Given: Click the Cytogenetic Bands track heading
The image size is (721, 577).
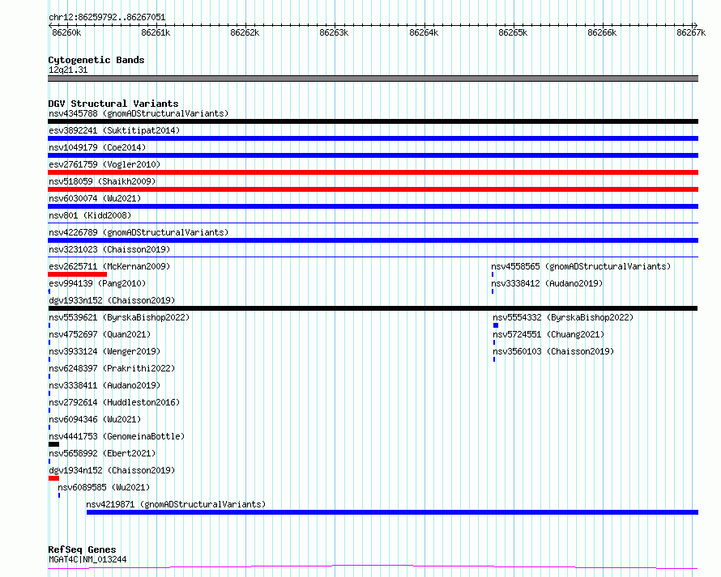Looking at the screenshot, I should (96, 60).
